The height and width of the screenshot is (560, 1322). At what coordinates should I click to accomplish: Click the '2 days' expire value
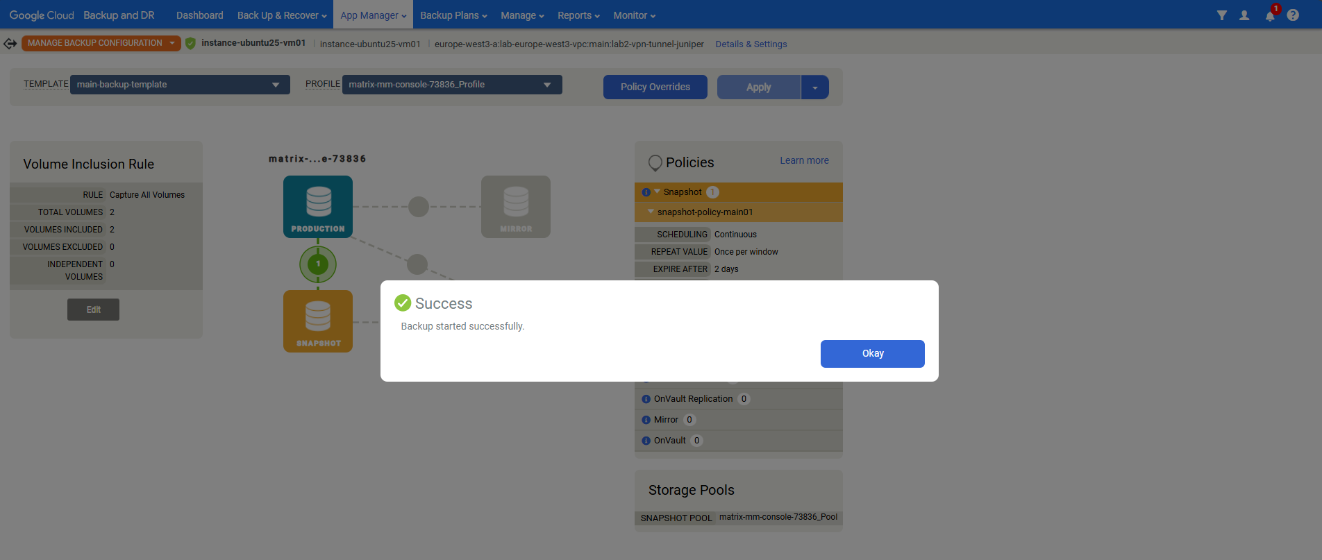tap(726, 269)
